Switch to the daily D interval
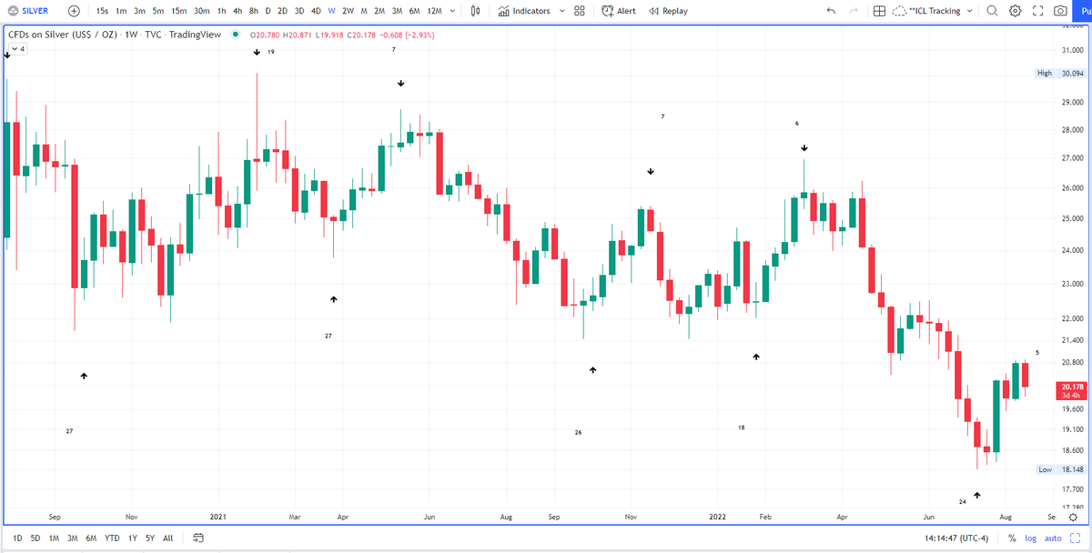This screenshot has height=553, width=1092. coord(268,11)
